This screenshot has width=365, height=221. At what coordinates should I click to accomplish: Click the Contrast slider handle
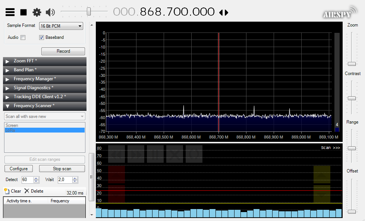point(352,98)
